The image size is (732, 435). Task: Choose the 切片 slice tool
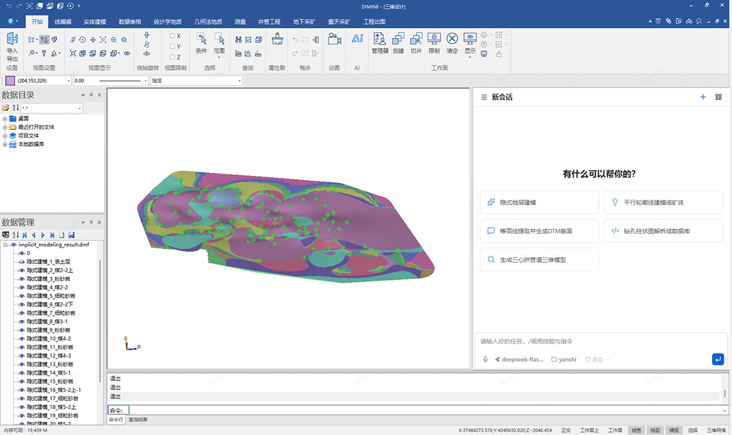(x=416, y=43)
